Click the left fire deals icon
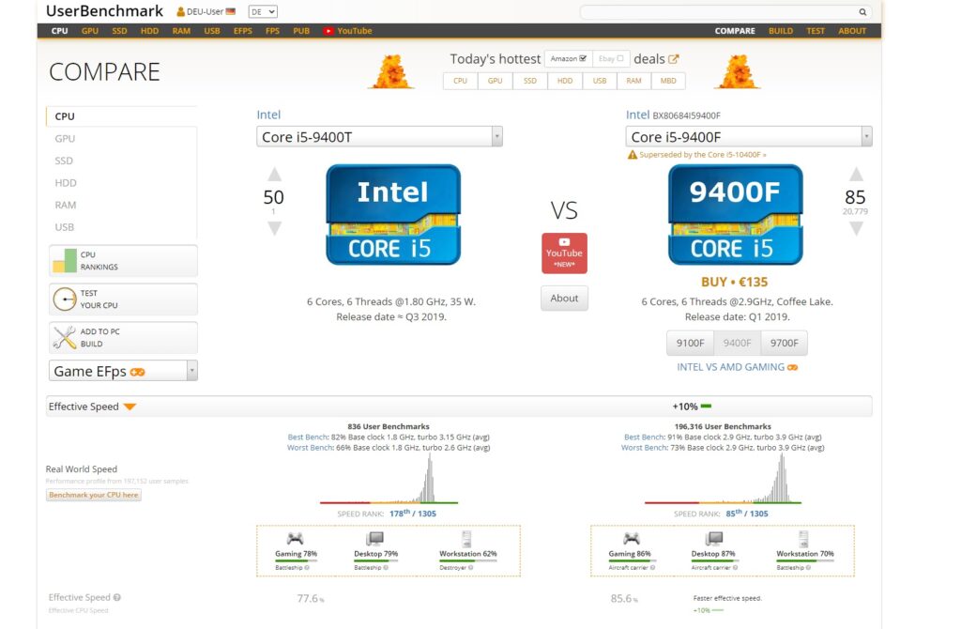Image resolution: width=961 pixels, height=629 pixels. click(391, 71)
